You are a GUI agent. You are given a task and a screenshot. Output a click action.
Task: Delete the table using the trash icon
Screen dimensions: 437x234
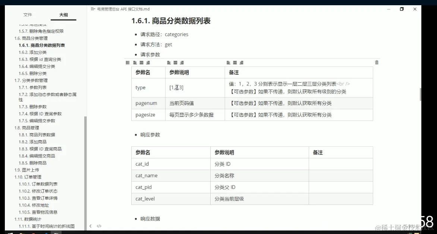[377, 62]
